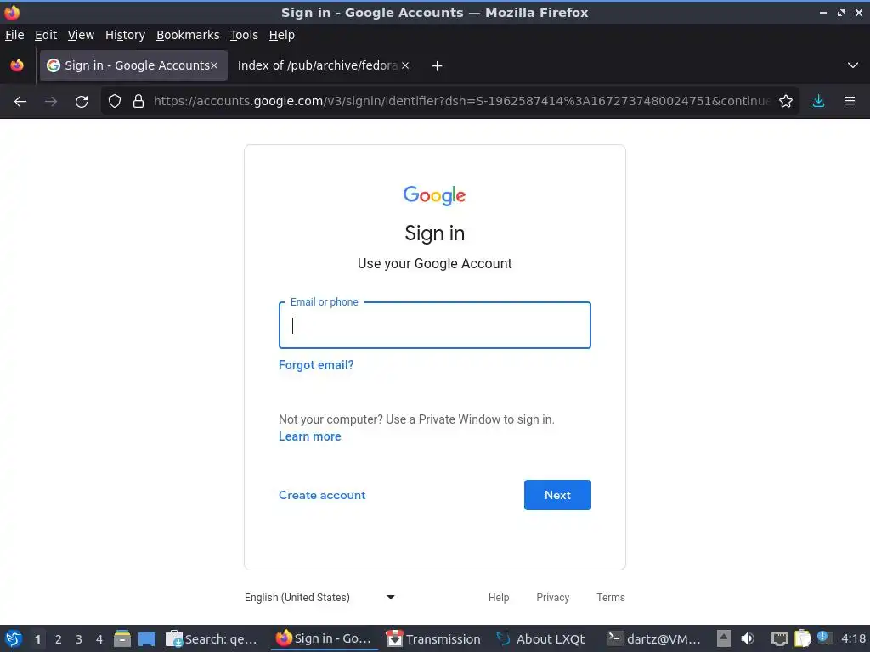Switch to virtual desktop 4
This screenshot has width=870, height=652.
click(x=99, y=639)
